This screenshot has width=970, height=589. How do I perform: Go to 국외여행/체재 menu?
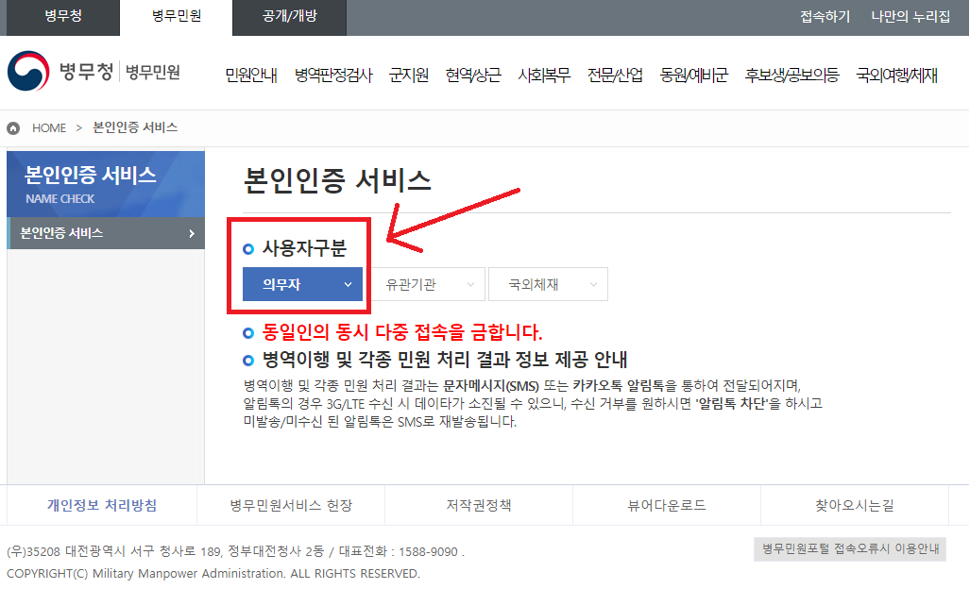coord(895,76)
